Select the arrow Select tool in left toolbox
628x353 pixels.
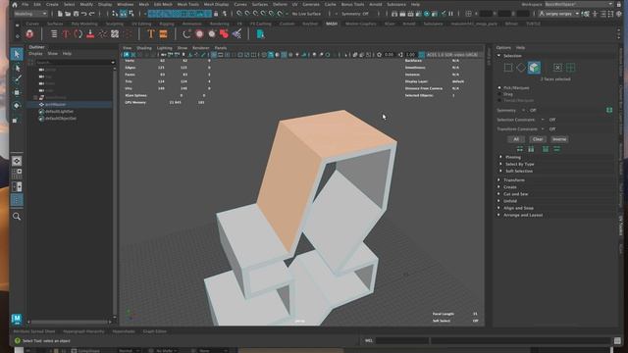pos(17,54)
